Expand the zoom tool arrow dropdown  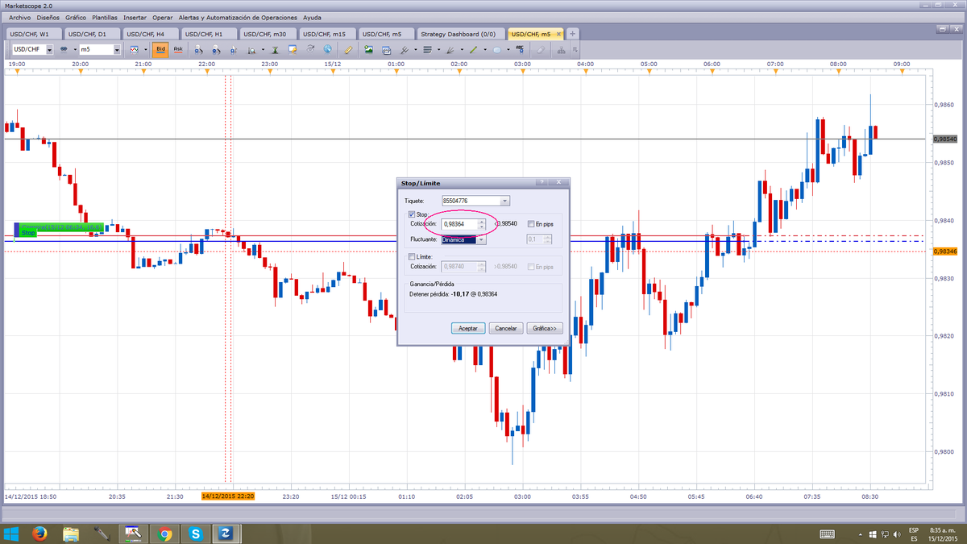[x=263, y=49]
